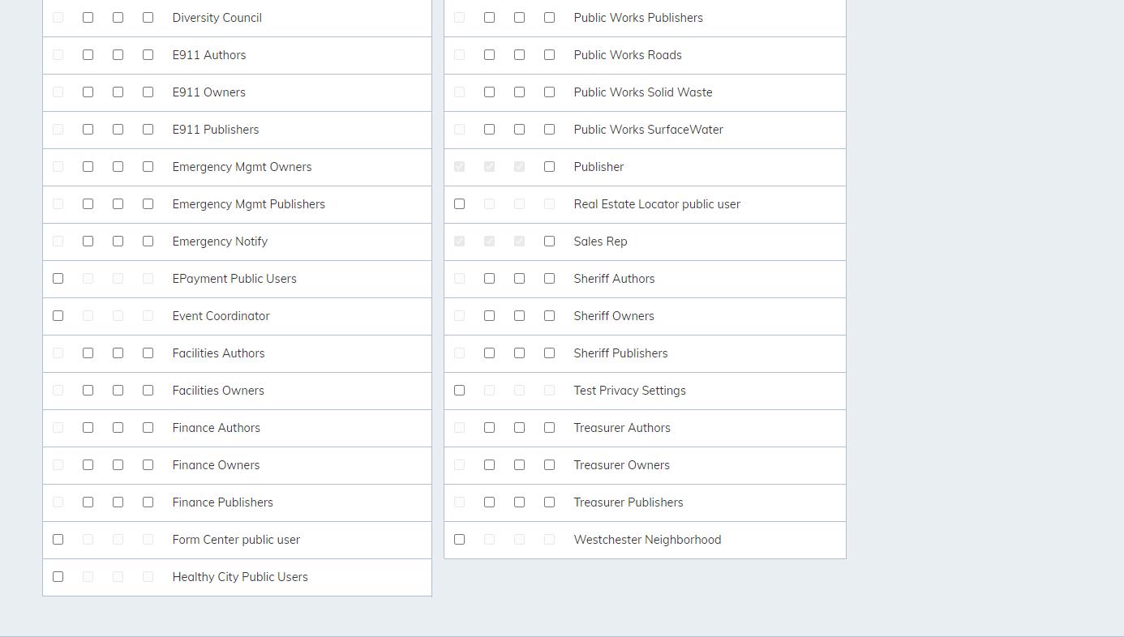Click the "Facilities Authors" label
1124x637 pixels.
[x=218, y=353]
